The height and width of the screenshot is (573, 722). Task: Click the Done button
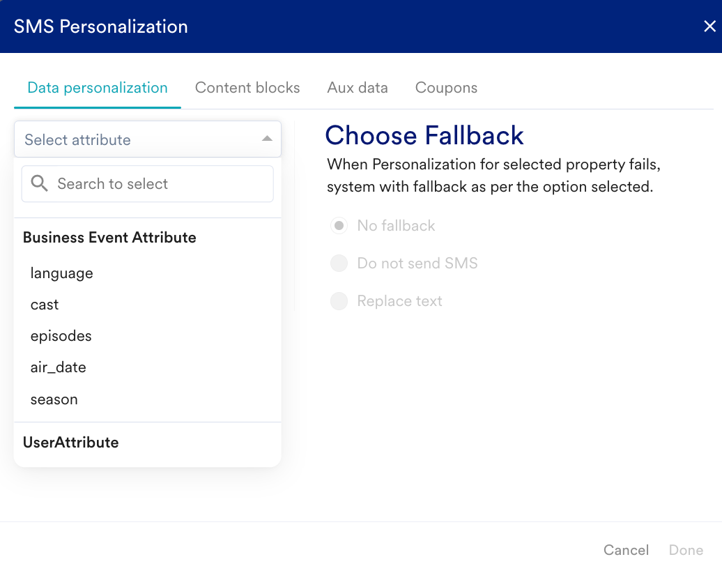coord(686,550)
